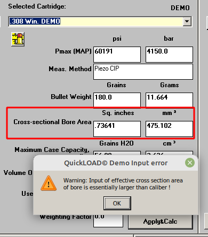This screenshot has width=208, height=237.
Task: Edit the Pmax bar field 4150.0
Action: (x=169, y=55)
